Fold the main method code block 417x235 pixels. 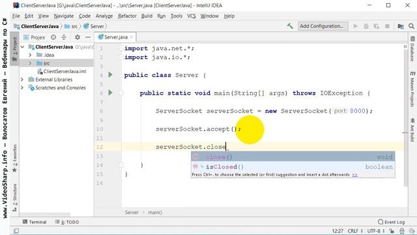click(121, 93)
